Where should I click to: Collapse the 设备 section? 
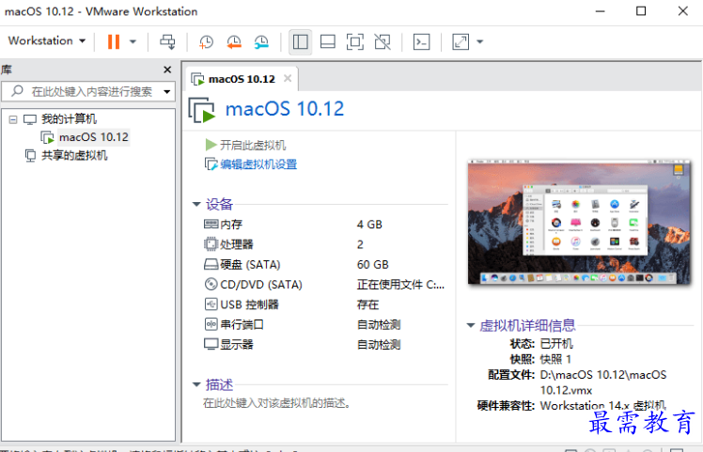click(196, 204)
